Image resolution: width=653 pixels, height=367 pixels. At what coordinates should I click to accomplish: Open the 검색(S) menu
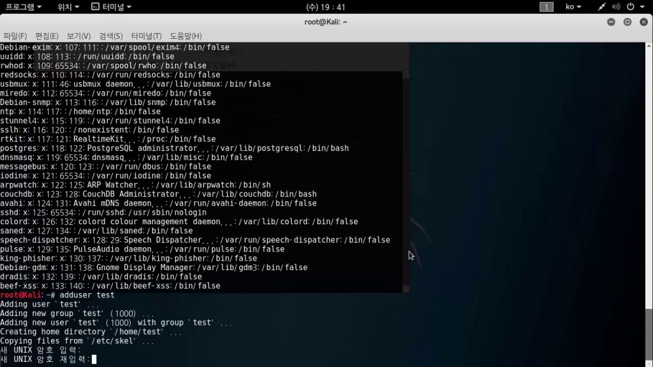tap(111, 36)
